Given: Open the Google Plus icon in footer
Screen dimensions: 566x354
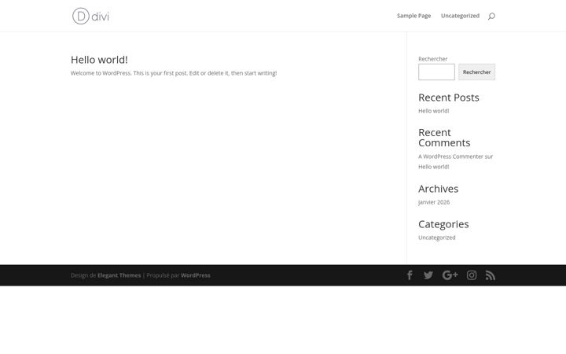Looking at the screenshot, I should click(450, 275).
